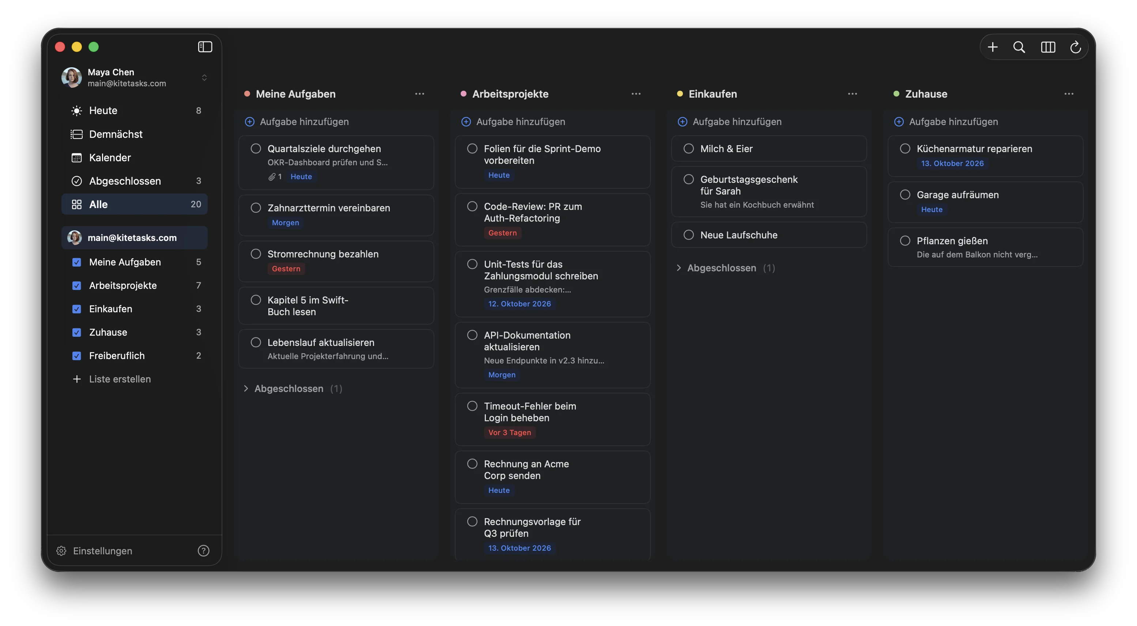Complete the Zahnarzttermin vereinbaren task
Viewport: 1137px width, 626px height.
(x=256, y=208)
